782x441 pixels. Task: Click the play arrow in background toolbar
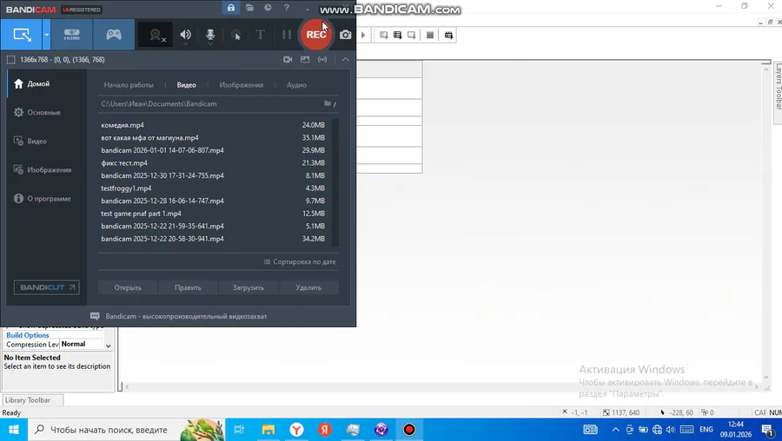(363, 35)
